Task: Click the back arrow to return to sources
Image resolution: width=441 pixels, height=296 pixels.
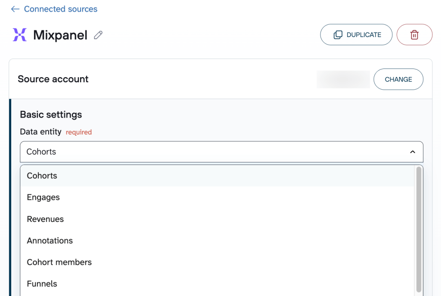Action: (15, 9)
